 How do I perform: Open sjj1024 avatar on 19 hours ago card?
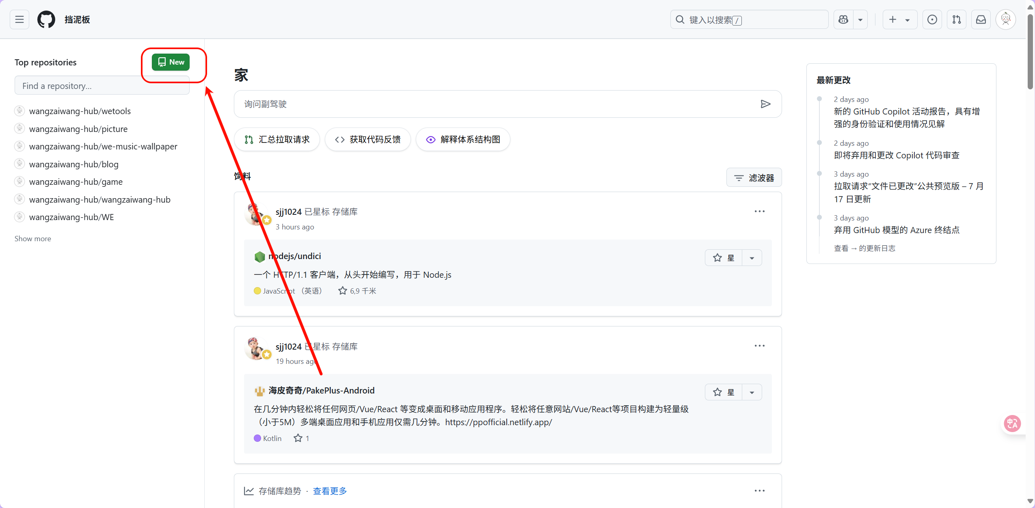point(256,348)
